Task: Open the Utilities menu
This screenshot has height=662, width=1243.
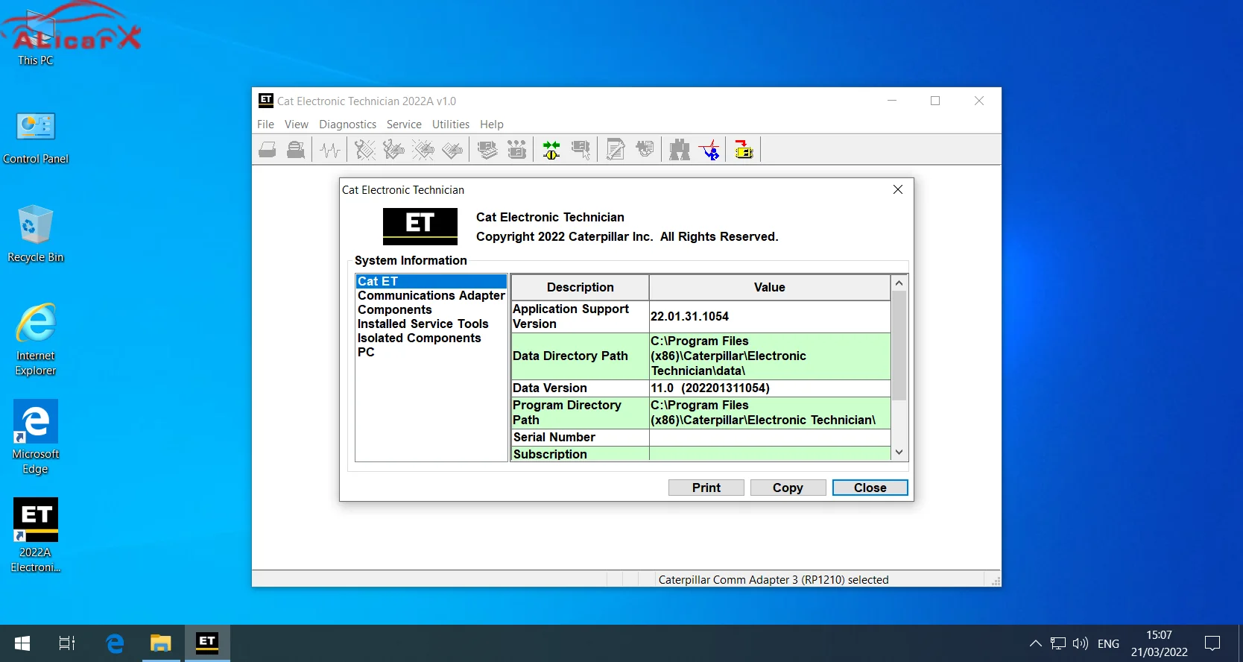Action: point(450,124)
